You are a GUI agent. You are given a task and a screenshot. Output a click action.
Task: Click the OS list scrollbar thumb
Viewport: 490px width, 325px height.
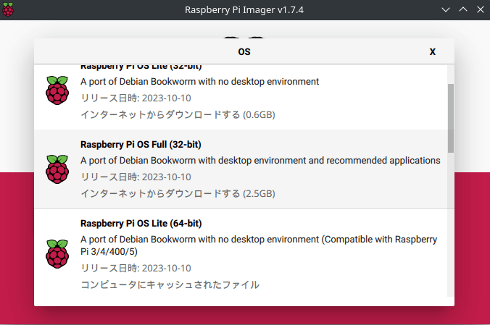tap(451, 118)
